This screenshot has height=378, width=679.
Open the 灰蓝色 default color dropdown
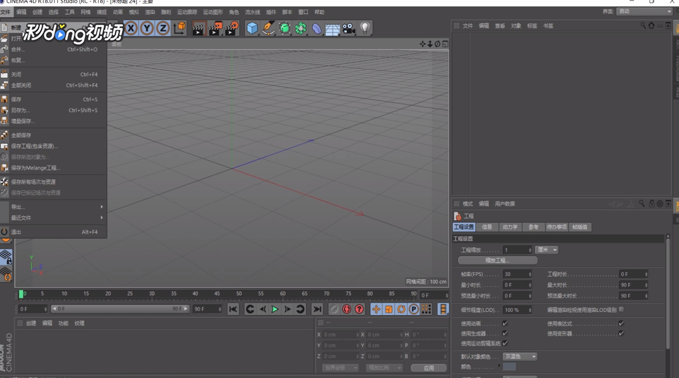[520, 357]
